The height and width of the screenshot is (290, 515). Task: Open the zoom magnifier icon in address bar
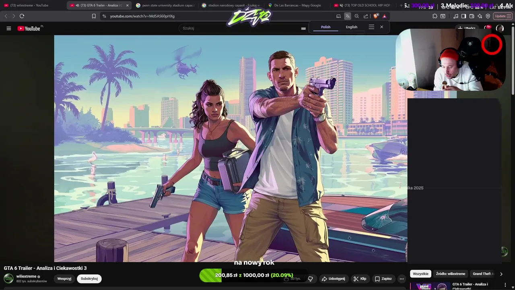click(x=356, y=16)
